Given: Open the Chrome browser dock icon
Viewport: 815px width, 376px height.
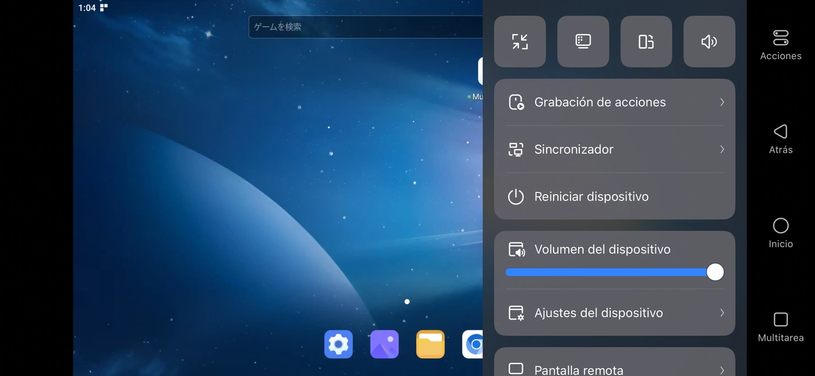Looking at the screenshot, I should click(x=473, y=344).
